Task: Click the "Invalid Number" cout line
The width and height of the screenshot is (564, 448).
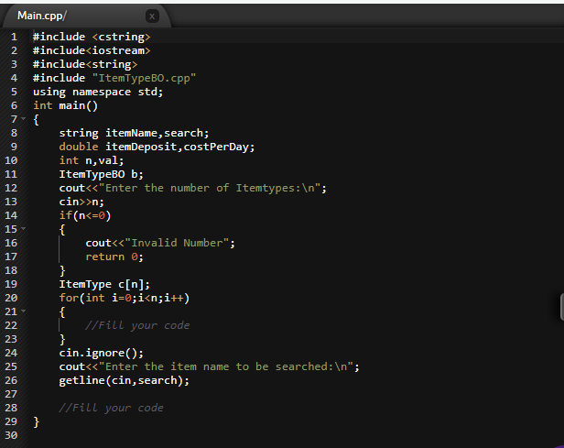Action: point(160,243)
